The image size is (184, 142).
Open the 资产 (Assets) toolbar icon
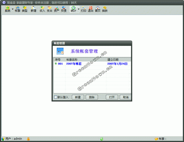tap(57, 9)
